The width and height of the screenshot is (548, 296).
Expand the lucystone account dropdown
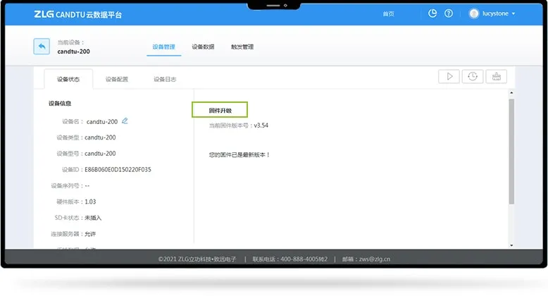tap(513, 14)
